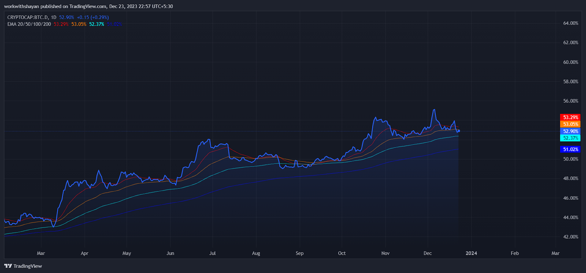Click the 58.00% price axis label
Image resolution: width=586 pixels, height=273 pixels.
click(571, 82)
